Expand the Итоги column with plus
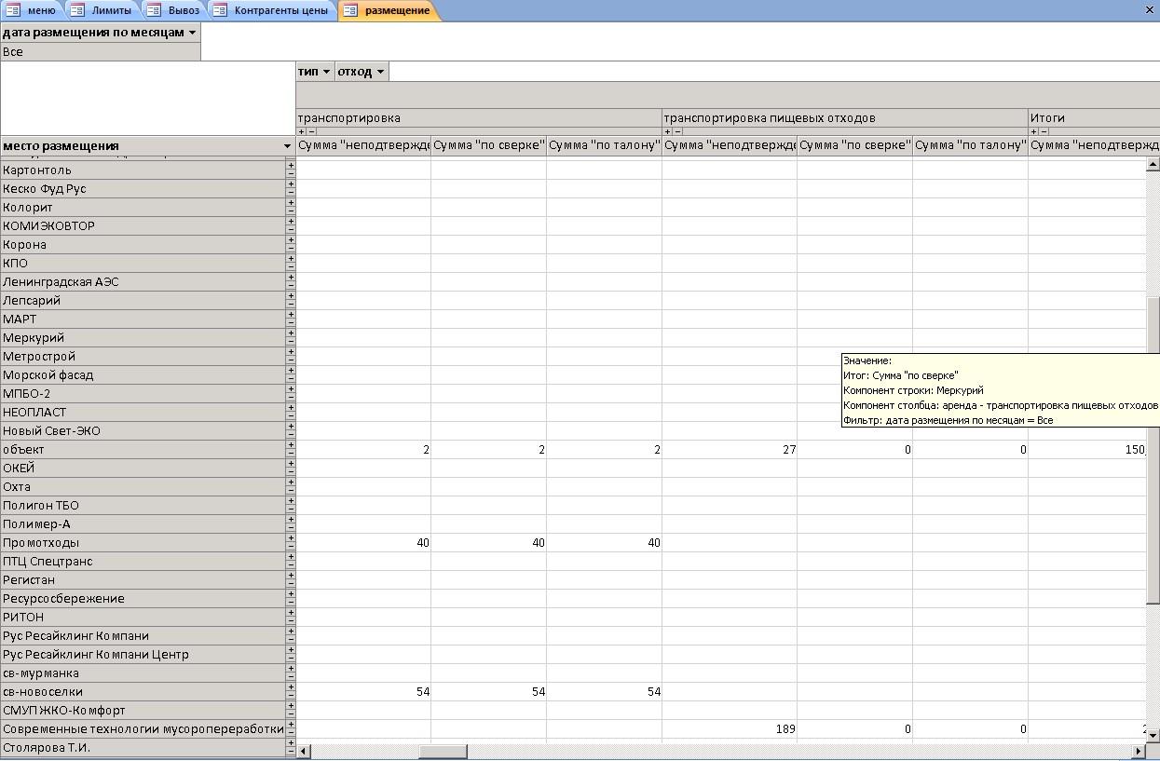The height and width of the screenshot is (761, 1160). (x=1033, y=131)
